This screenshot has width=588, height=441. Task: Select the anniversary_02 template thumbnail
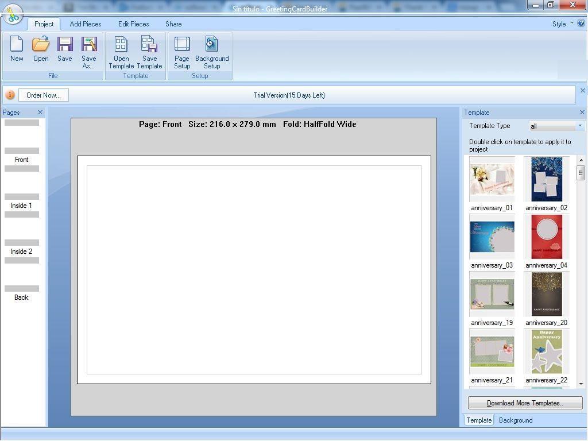click(546, 179)
